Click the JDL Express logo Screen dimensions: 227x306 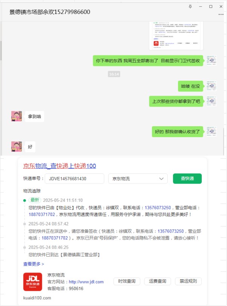pyautogui.click(x=33, y=282)
